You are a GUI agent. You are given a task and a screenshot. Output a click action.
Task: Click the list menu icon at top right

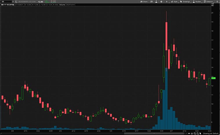pyautogui.click(x=218, y=1)
